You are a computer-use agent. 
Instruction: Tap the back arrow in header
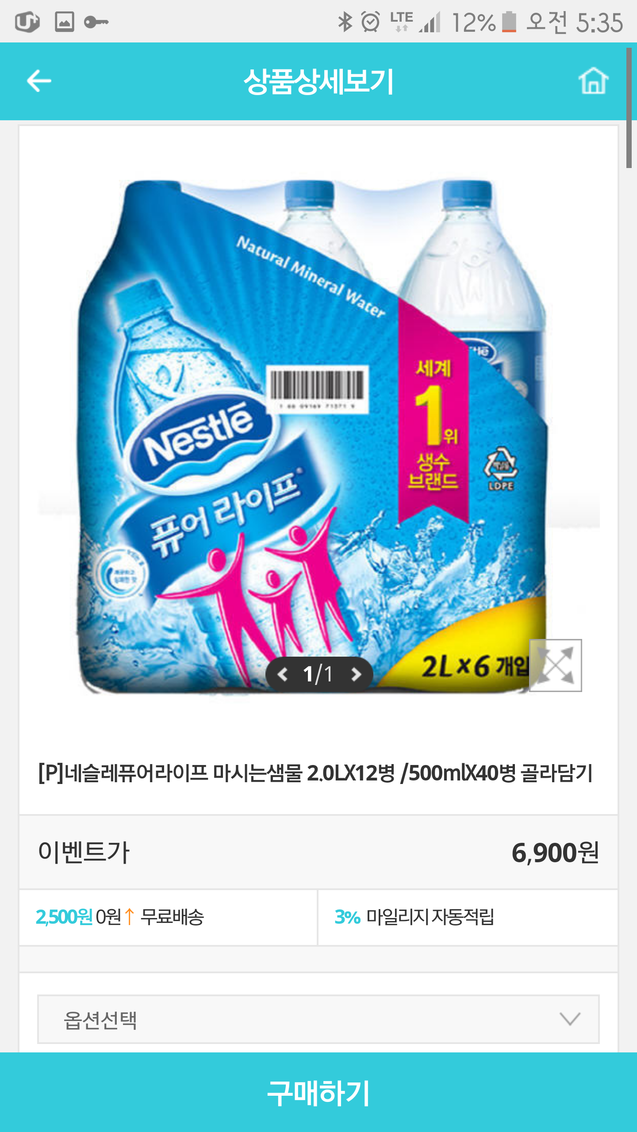tap(39, 81)
